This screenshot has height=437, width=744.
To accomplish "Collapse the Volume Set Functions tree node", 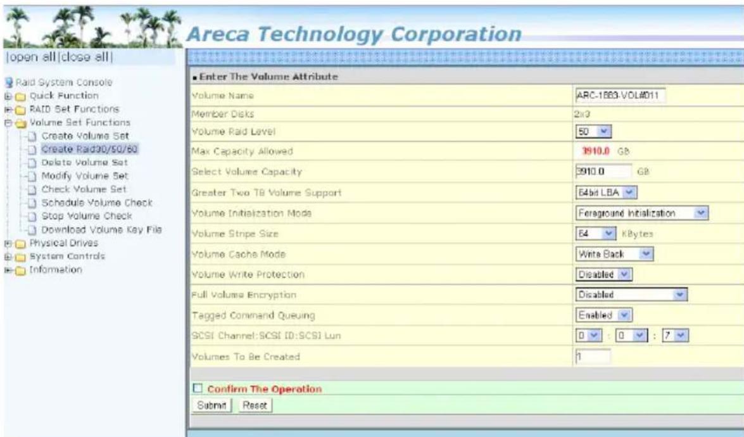I will 8,123.
